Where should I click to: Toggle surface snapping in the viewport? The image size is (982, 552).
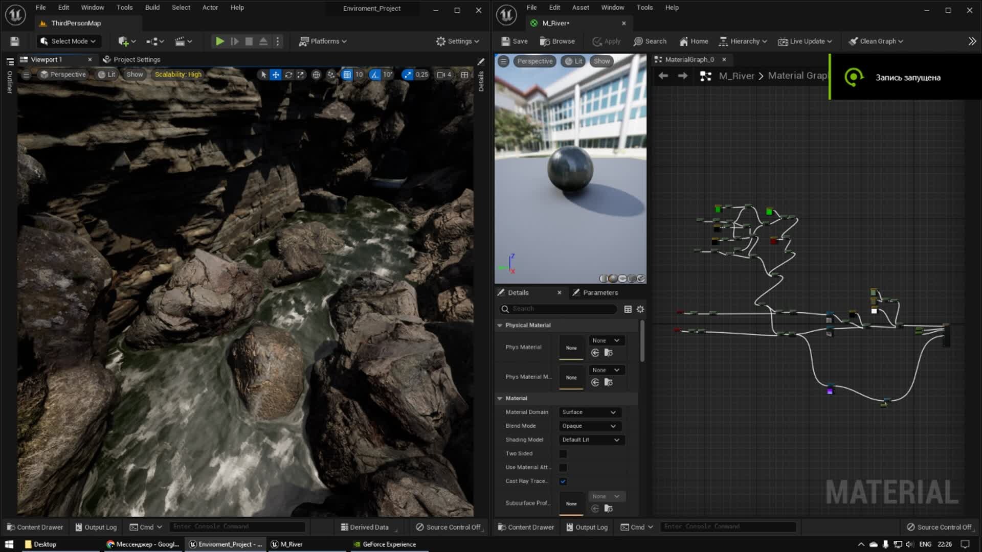tap(331, 74)
